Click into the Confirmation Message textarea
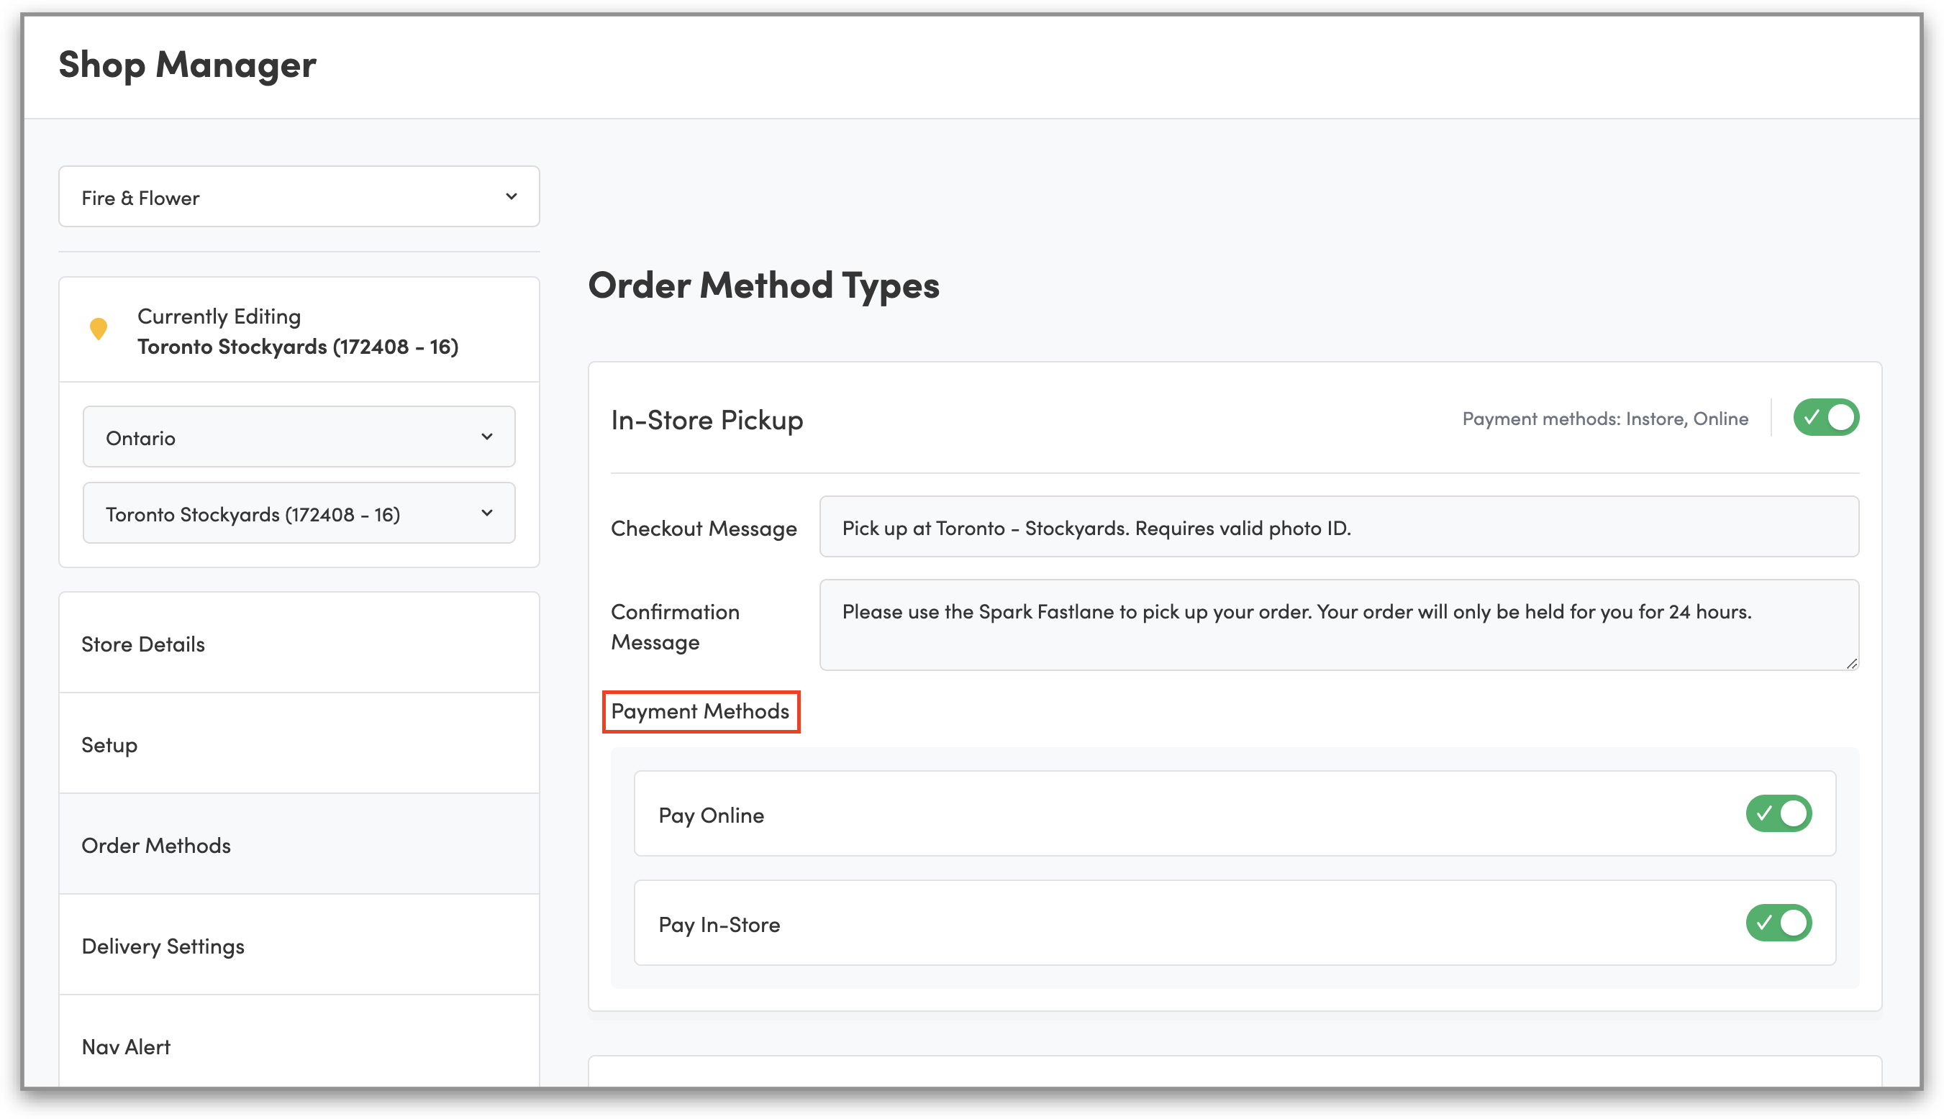The height and width of the screenshot is (1119, 1944). click(x=1337, y=625)
